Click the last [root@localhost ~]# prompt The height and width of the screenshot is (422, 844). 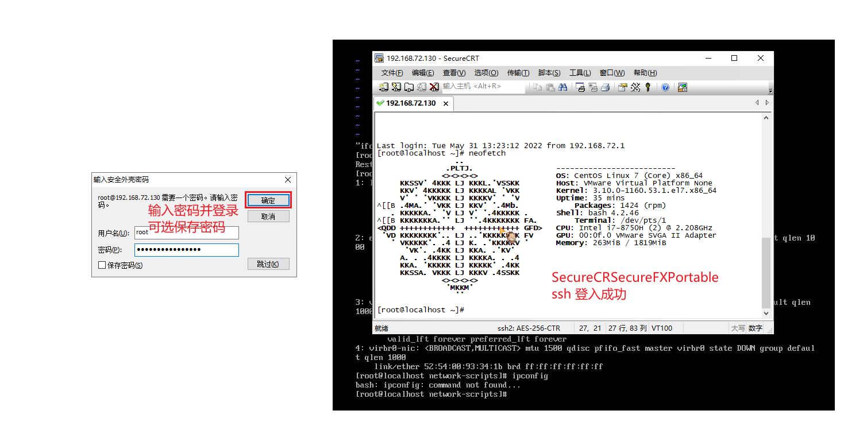click(420, 310)
